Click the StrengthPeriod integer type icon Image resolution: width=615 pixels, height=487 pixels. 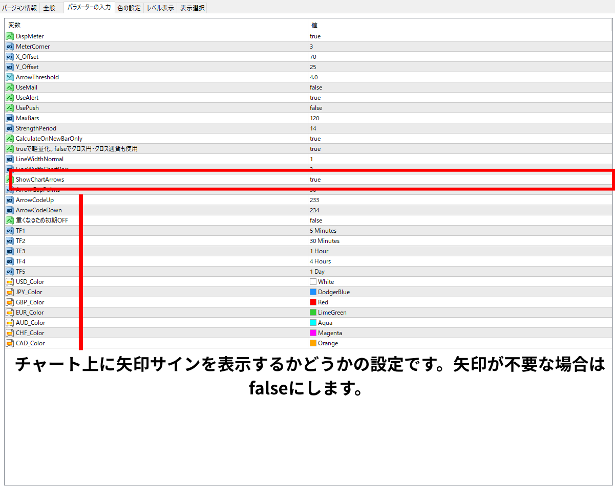(9, 128)
